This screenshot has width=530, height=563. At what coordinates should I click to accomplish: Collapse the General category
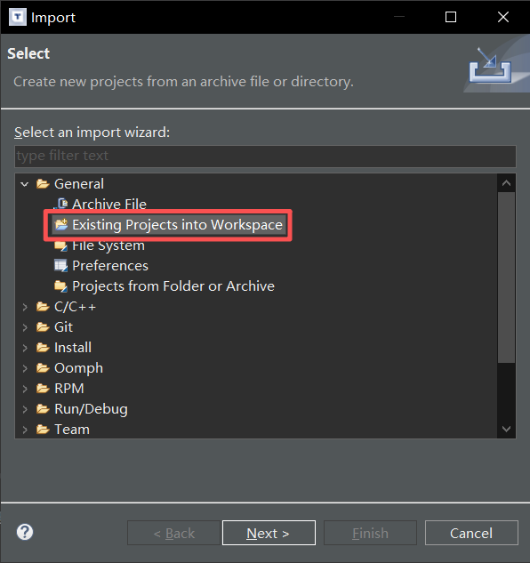24,184
